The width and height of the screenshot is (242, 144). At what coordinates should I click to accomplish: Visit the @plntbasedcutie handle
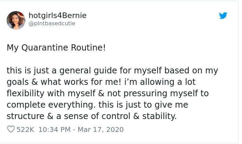(52, 23)
